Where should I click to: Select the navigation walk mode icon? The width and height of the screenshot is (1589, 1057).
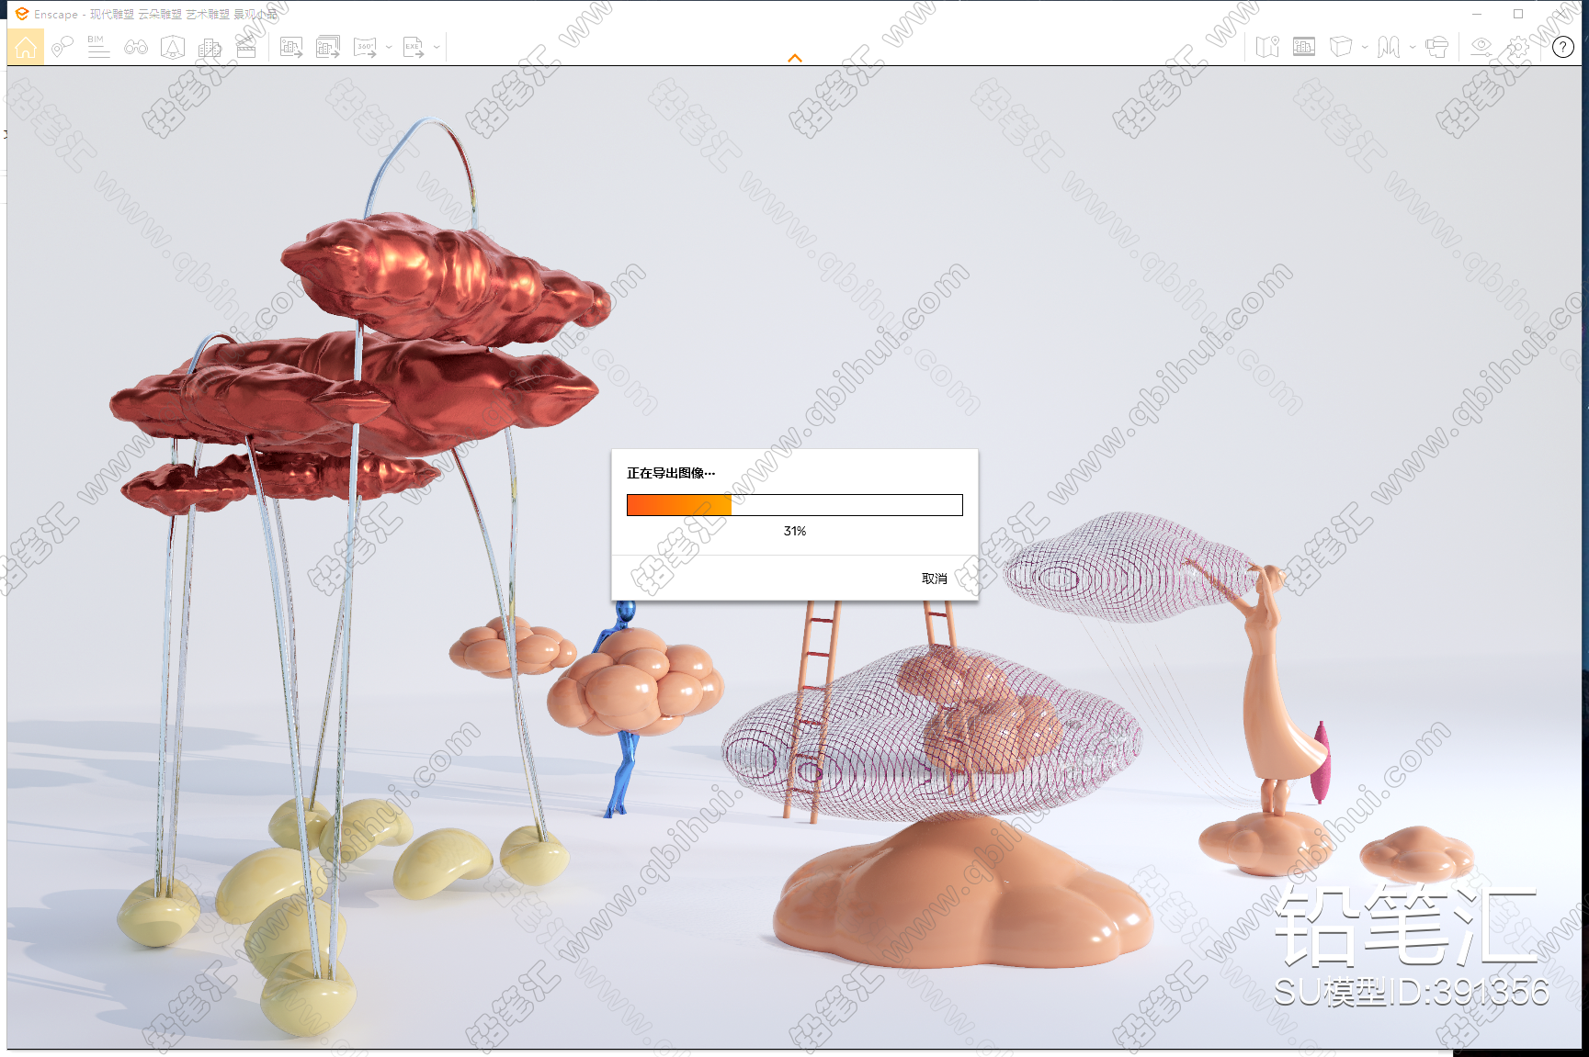click(x=1389, y=47)
